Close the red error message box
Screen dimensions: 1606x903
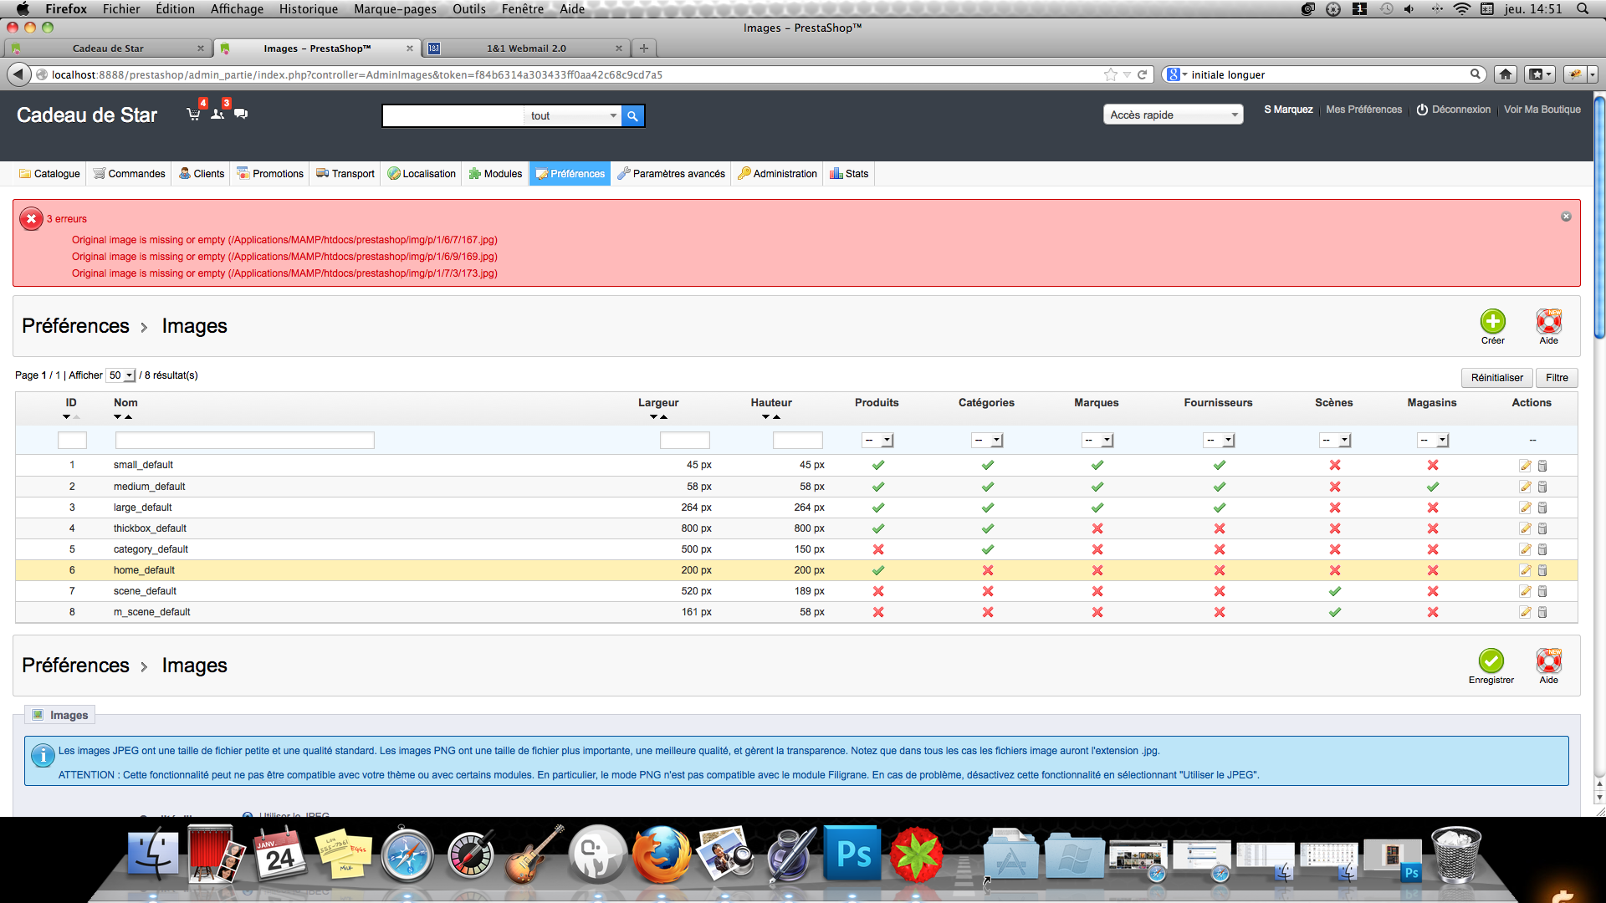point(1566,217)
